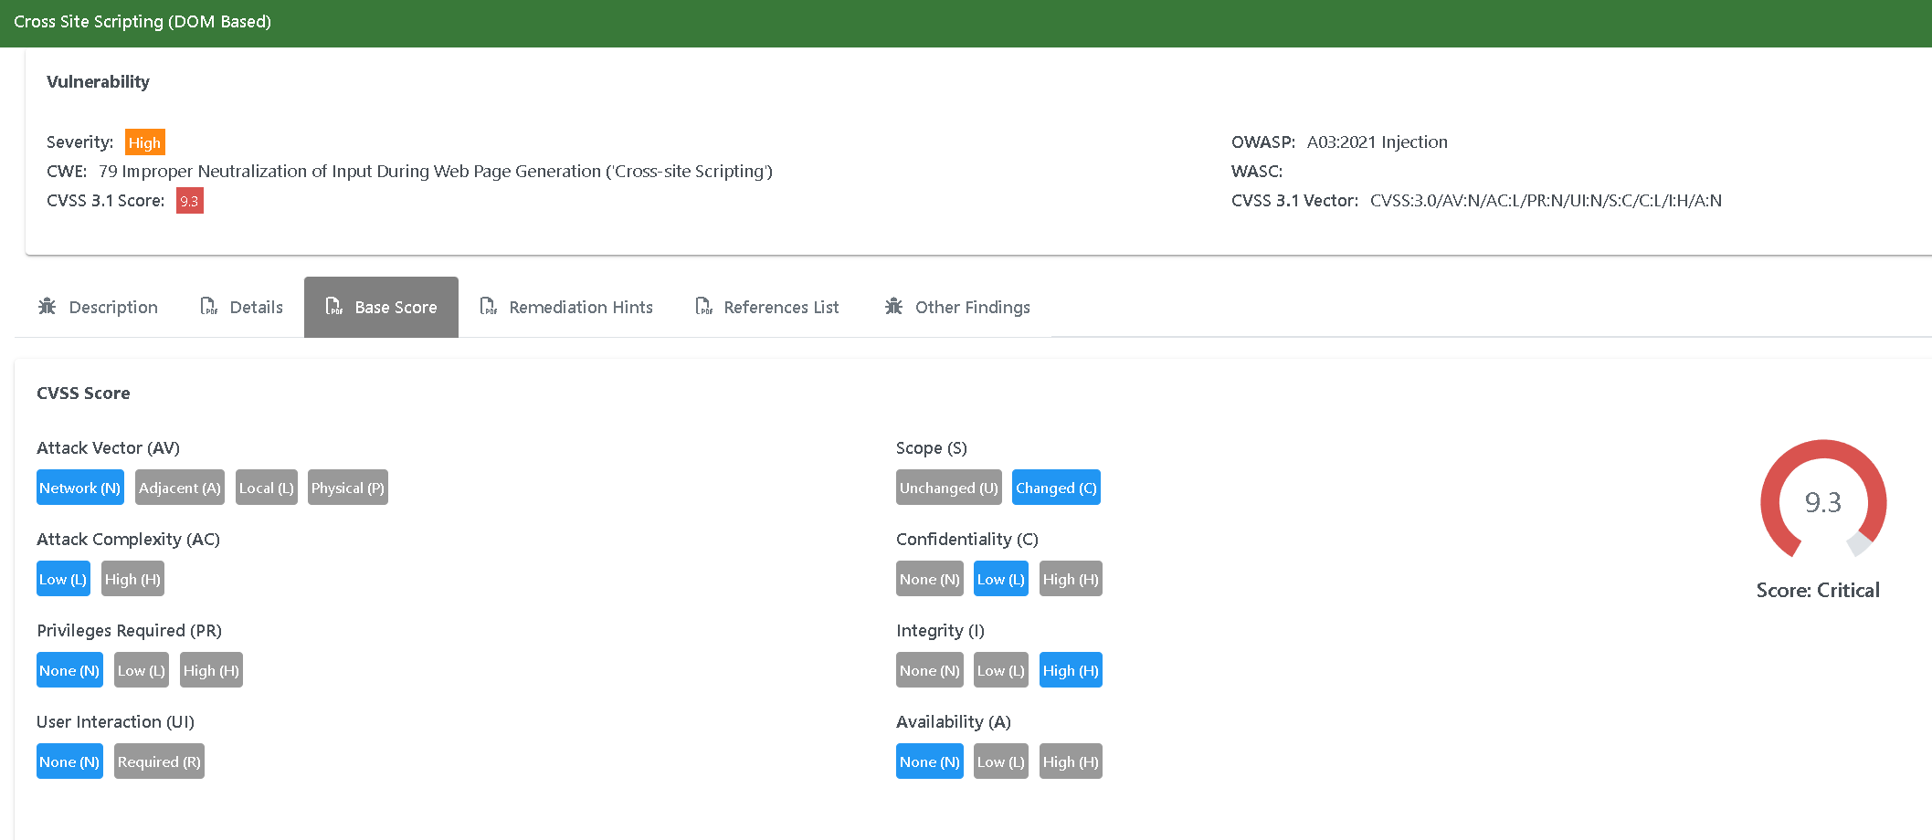Choose Physical (P) attack vector

coord(347,488)
